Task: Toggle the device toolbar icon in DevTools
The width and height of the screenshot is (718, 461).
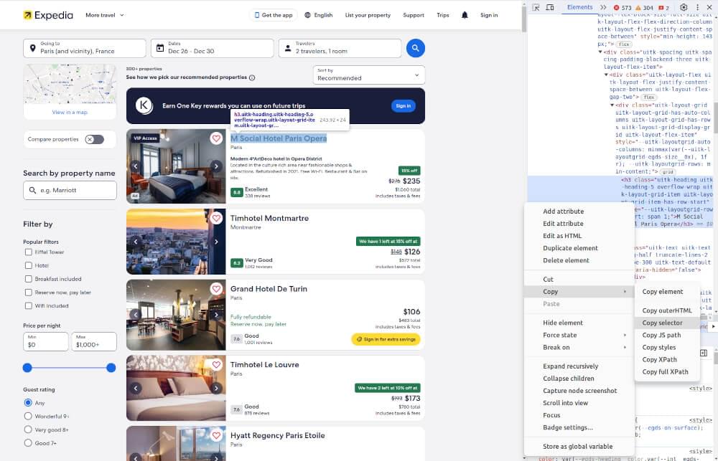Action: [550, 6]
